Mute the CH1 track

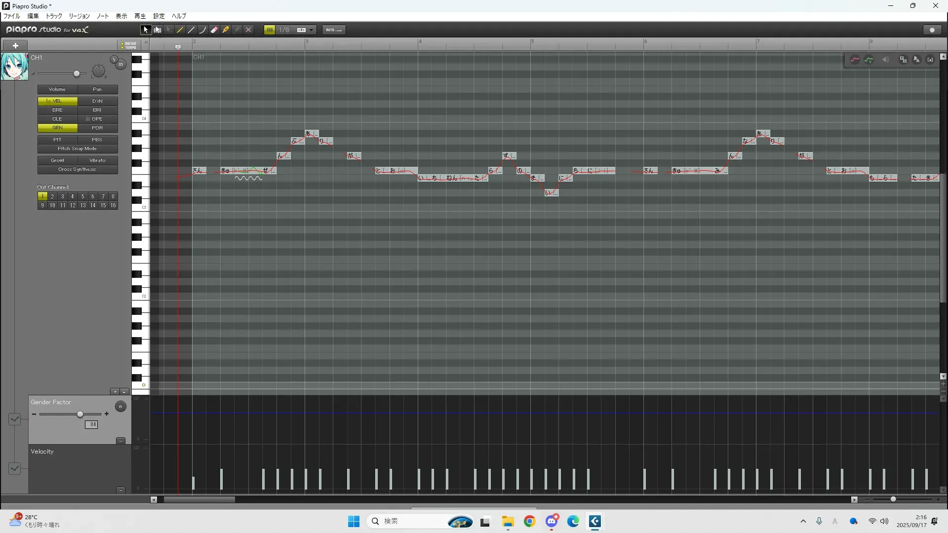click(120, 65)
